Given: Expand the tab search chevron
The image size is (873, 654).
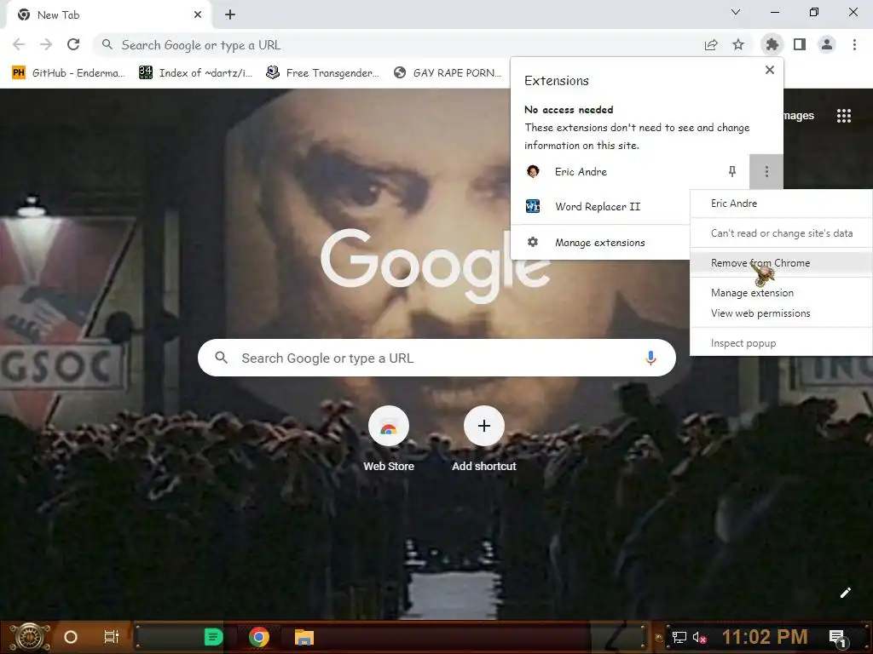Looking at the screenshot, I should click(x=736, y=12).
